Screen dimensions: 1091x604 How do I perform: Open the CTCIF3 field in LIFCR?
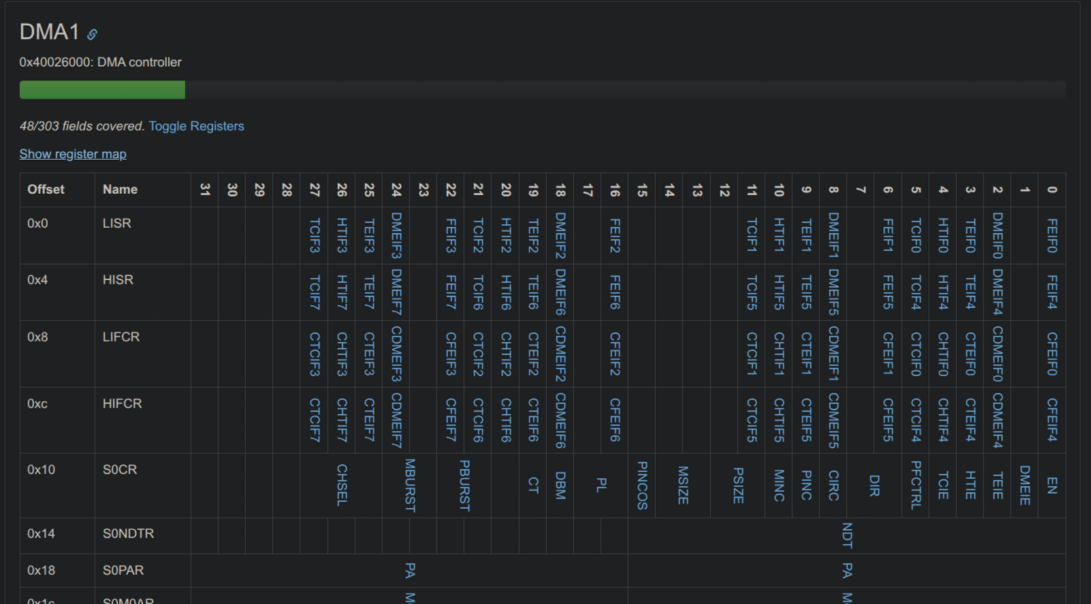pyautogui.click(x=315, y=354)
